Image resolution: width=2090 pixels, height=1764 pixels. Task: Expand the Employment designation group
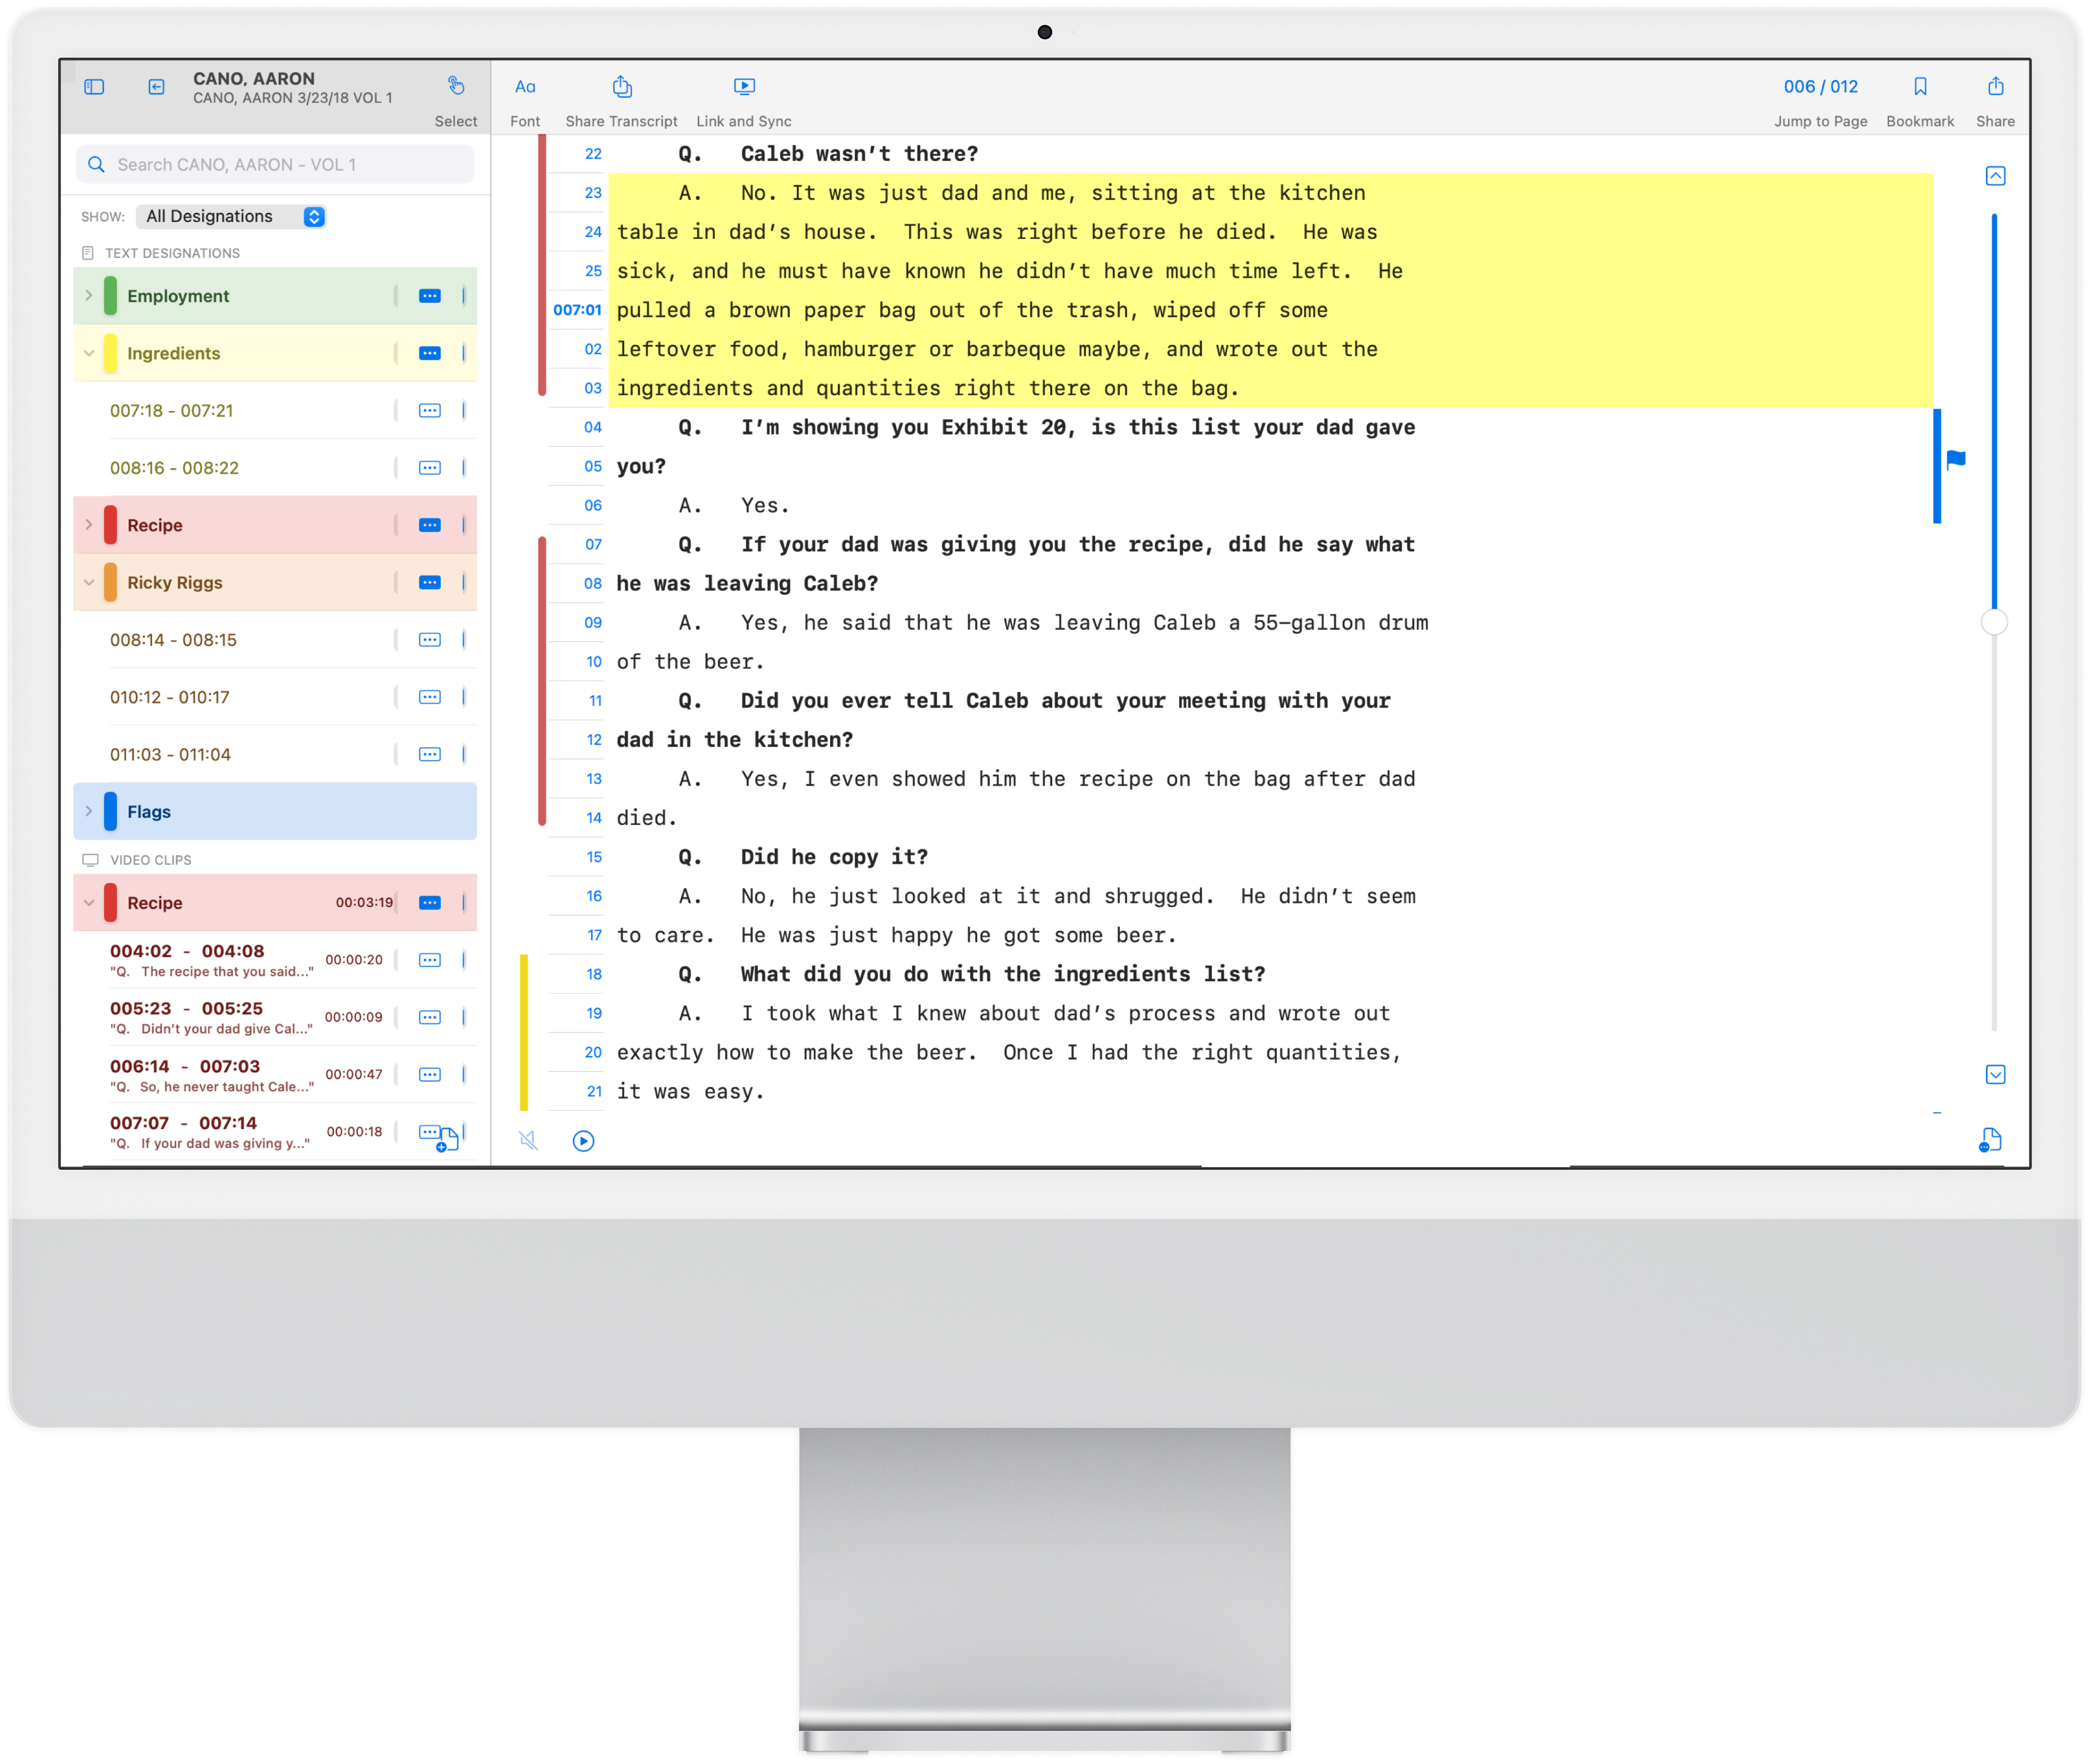pos(89,296)
